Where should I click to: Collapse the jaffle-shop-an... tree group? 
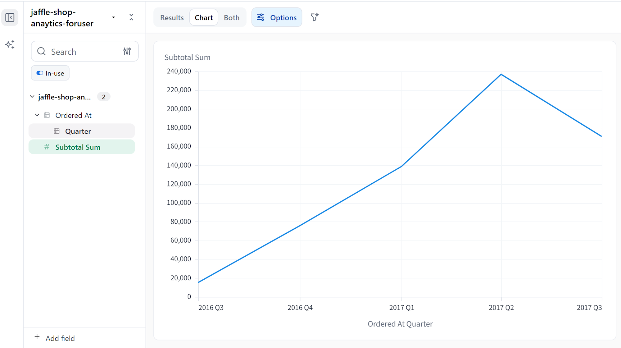(32, 97)
